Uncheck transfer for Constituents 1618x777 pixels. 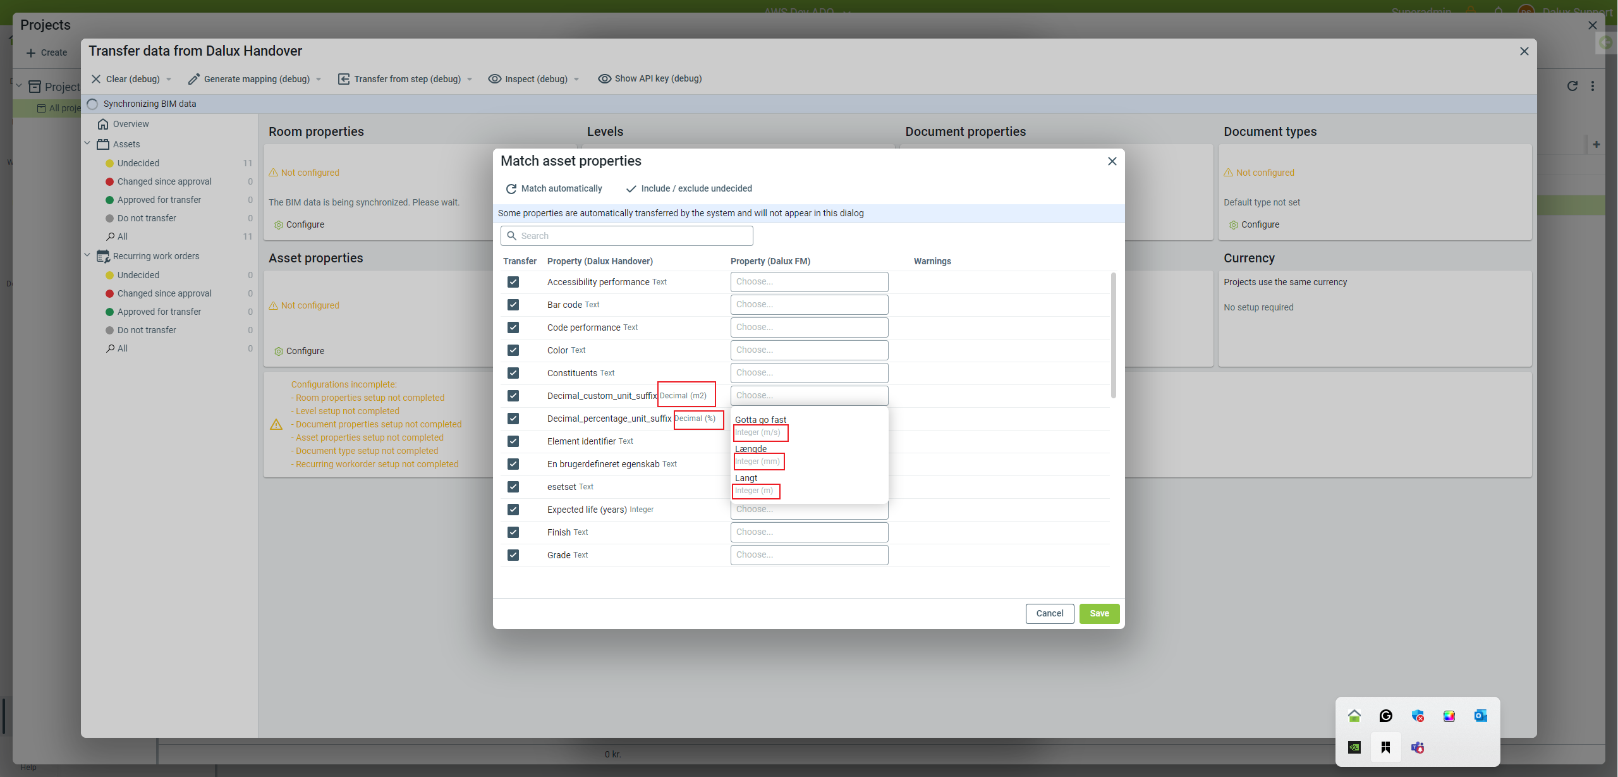tap(513, 373)
